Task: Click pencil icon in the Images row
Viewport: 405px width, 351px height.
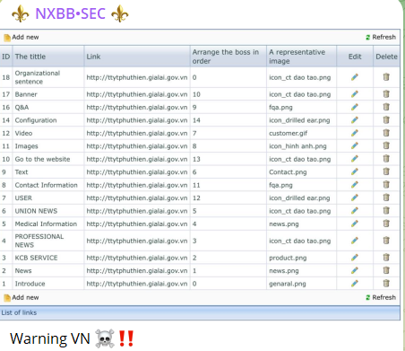Action: pos(355,146)
